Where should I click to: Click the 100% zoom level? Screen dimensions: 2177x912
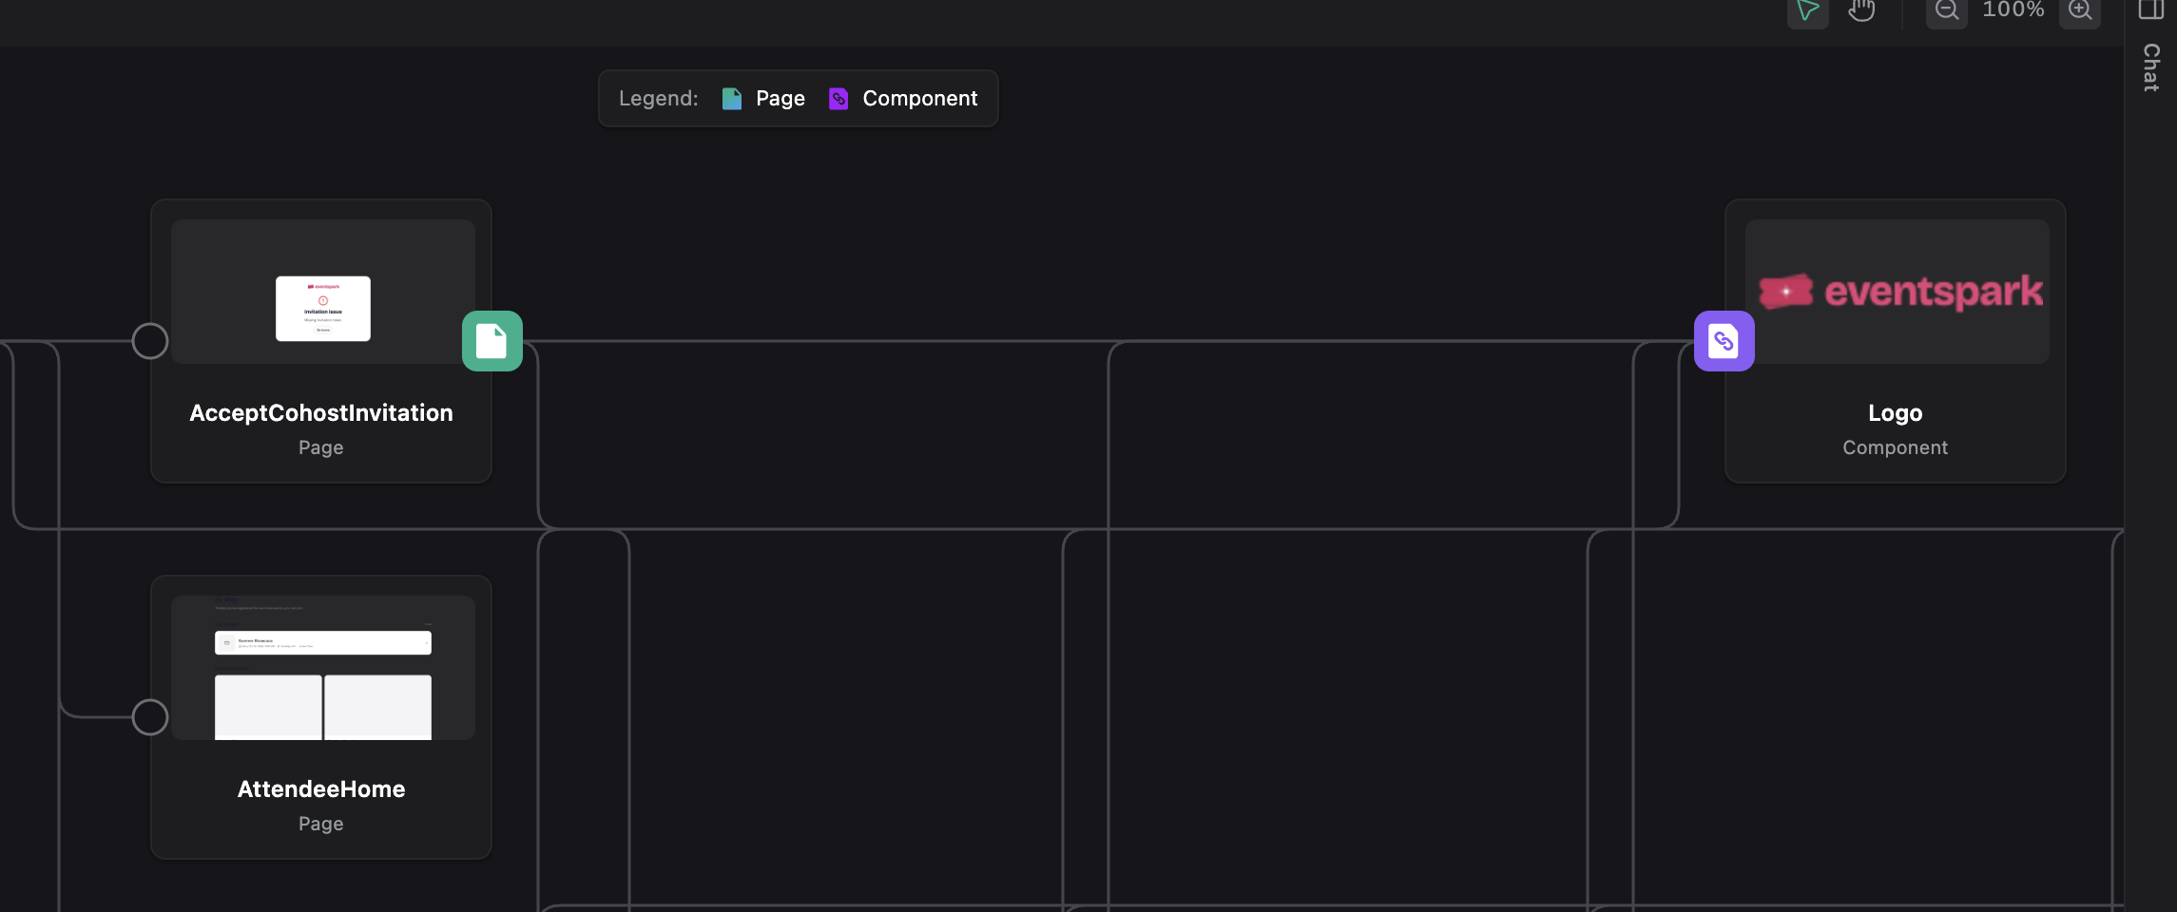(x=2013, y=9)
